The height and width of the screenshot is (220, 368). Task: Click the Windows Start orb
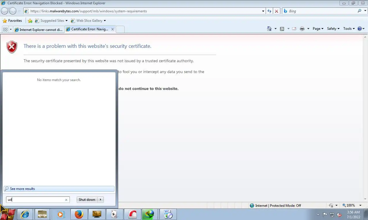click(7, 214)
